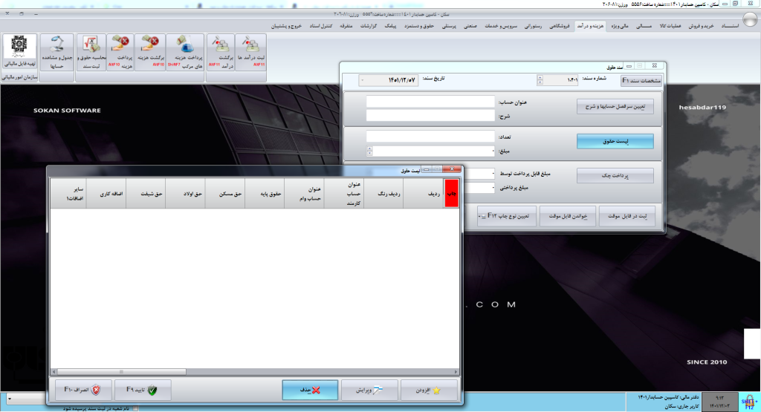Viewport: 761px width, 412px height.
Task: Click the شرح description input field
Action: (x=430, y=115)
